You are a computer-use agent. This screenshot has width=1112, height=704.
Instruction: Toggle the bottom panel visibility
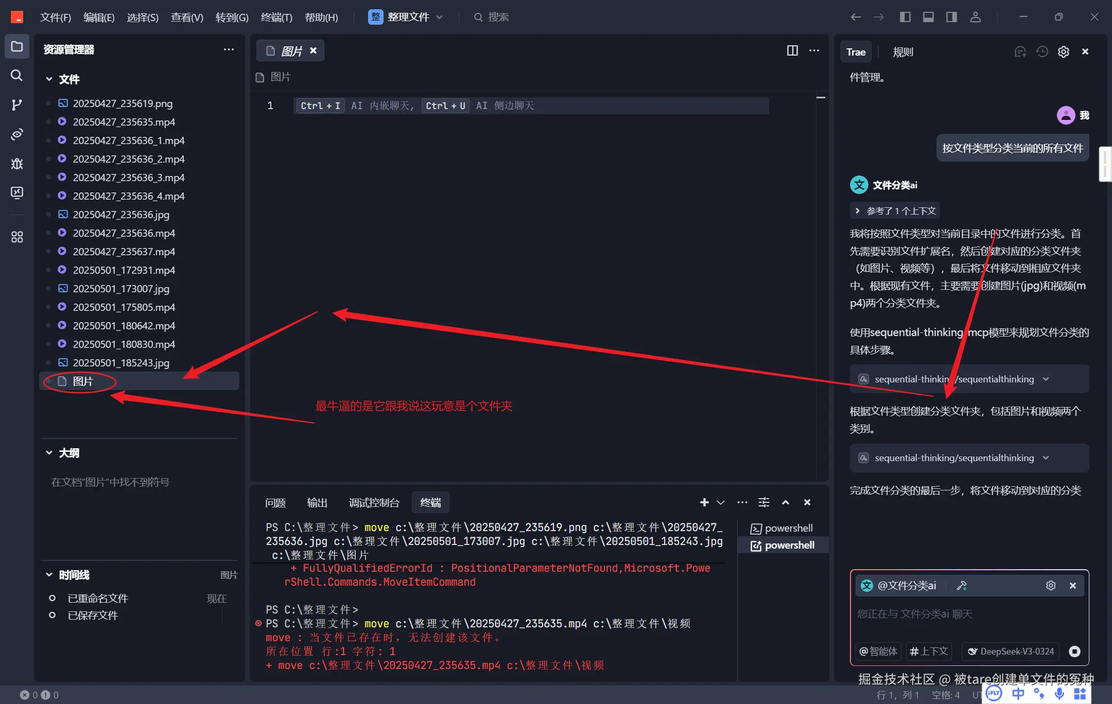click(928, 16)
